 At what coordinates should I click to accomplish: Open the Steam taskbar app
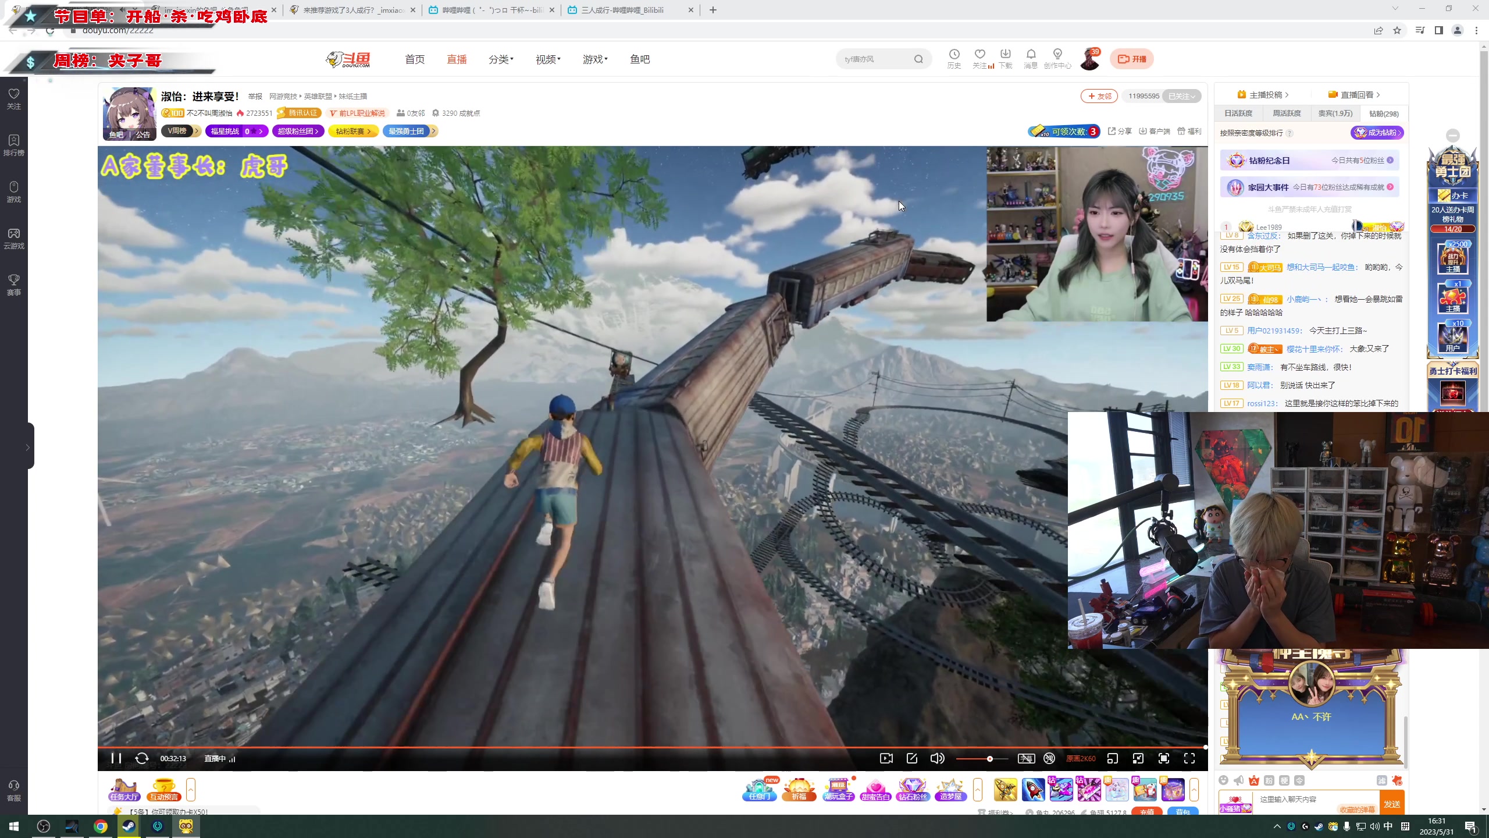(x=129, y=826)
